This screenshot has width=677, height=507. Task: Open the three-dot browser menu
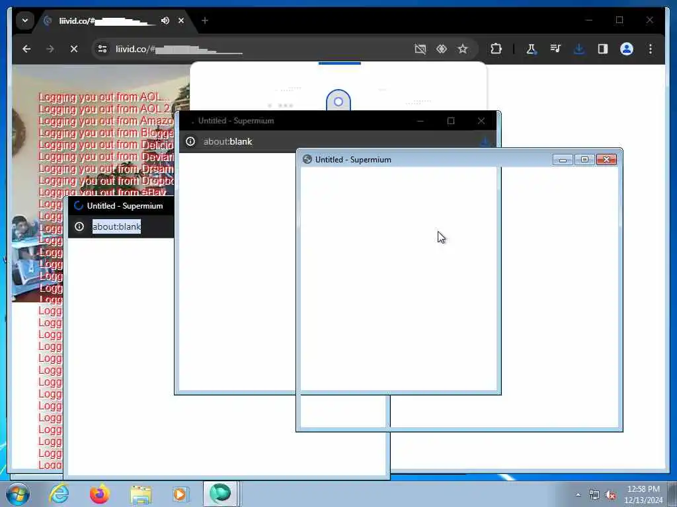[651, 49]
